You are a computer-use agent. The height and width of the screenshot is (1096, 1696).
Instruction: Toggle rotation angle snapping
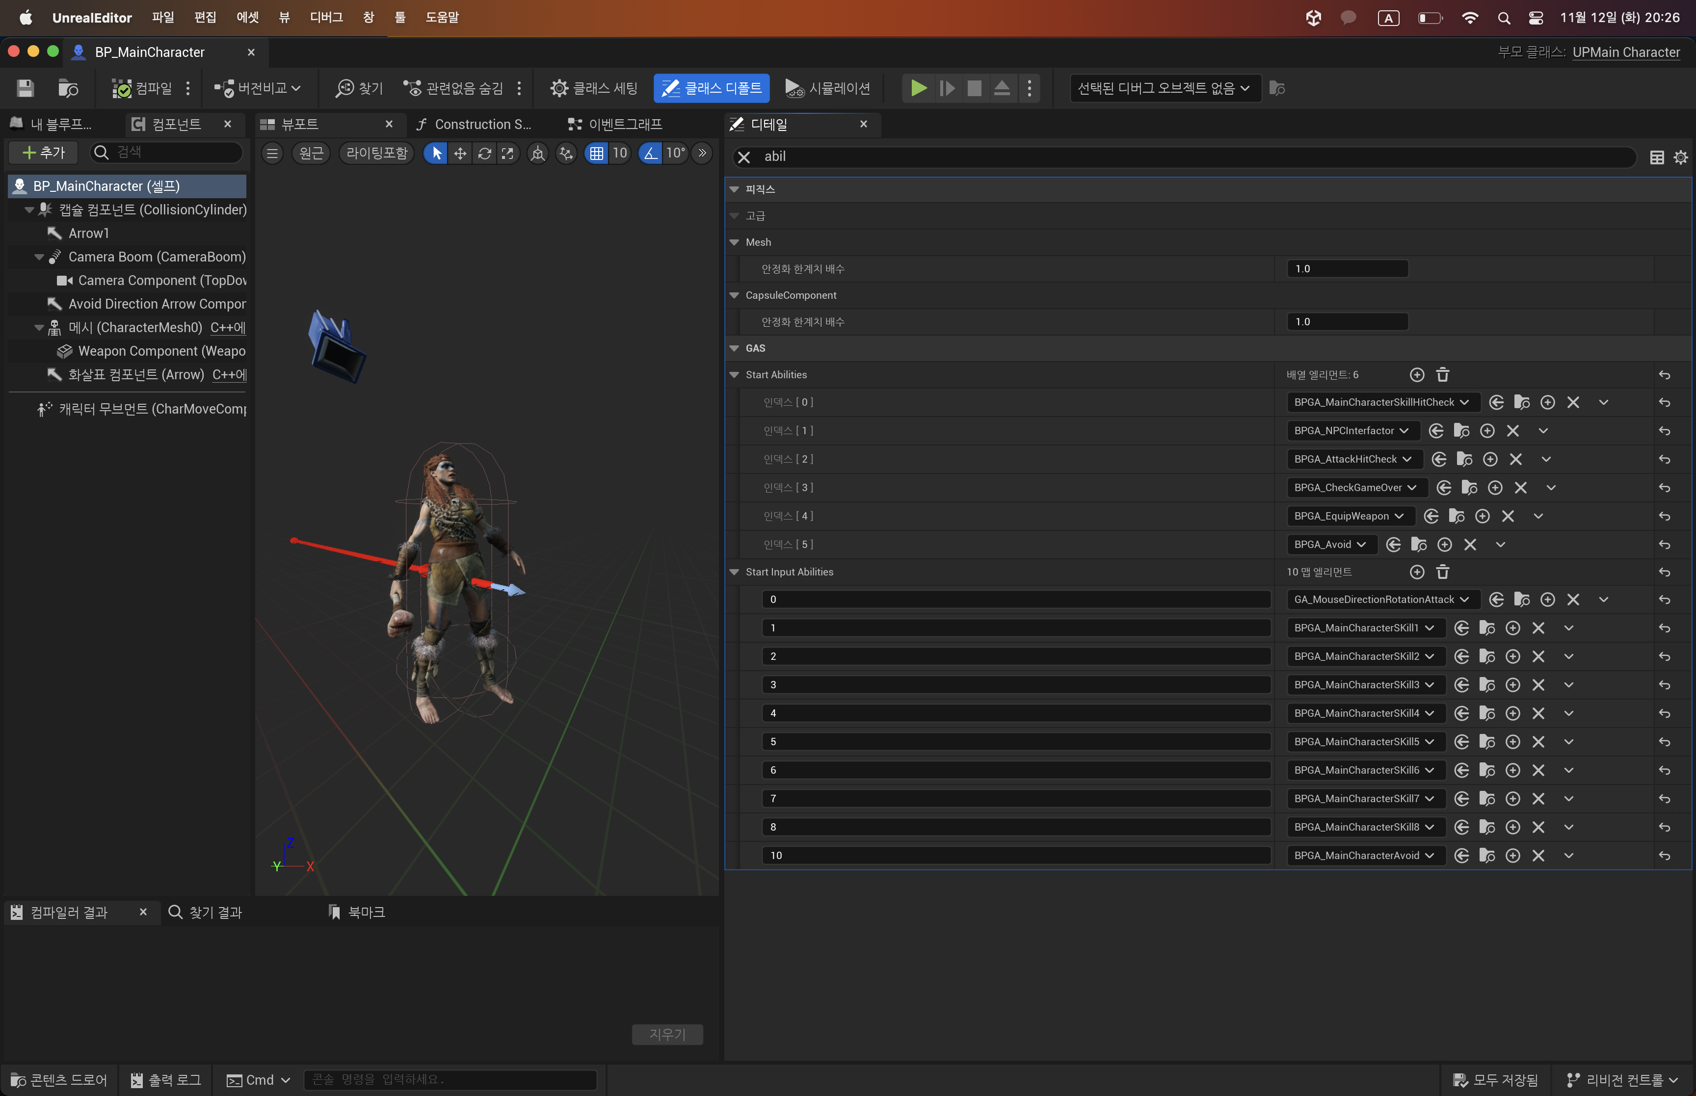tap(651, 153)
